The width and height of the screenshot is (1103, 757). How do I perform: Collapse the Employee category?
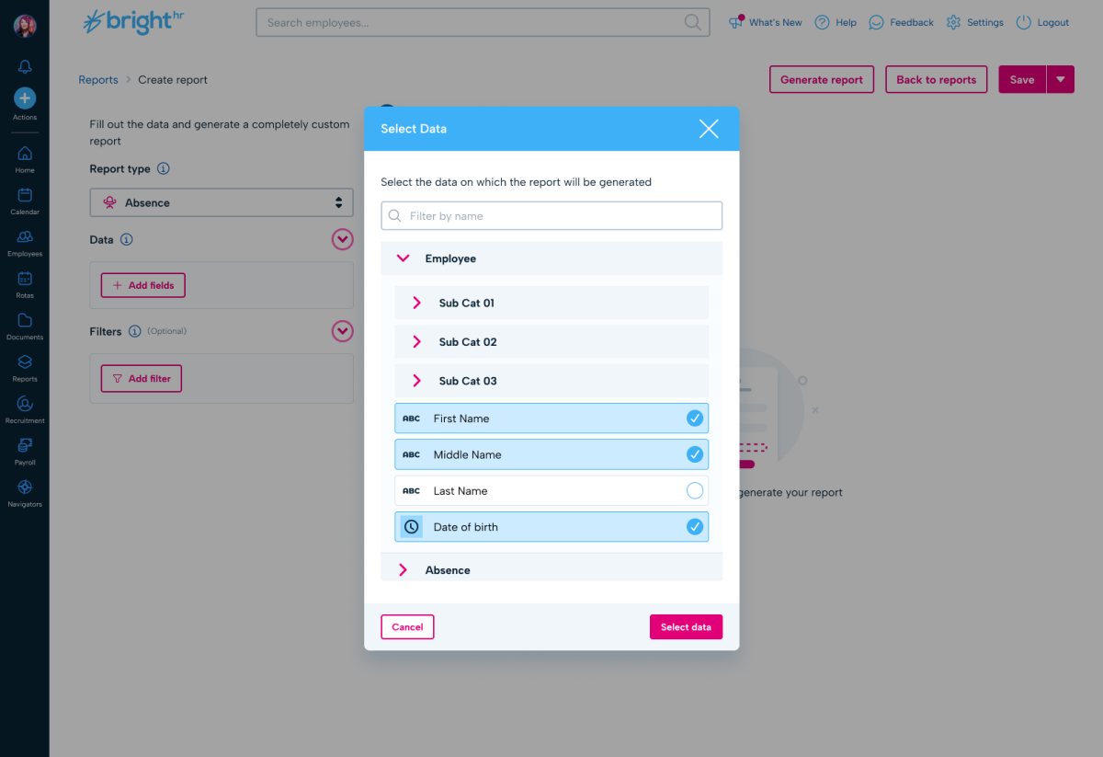[x=403, y=258]
